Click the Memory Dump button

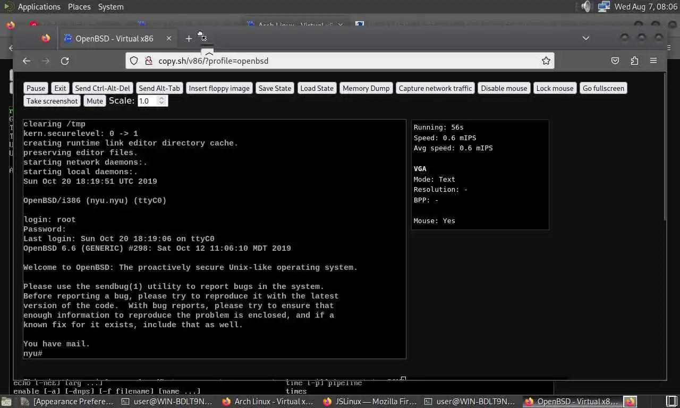366,88
